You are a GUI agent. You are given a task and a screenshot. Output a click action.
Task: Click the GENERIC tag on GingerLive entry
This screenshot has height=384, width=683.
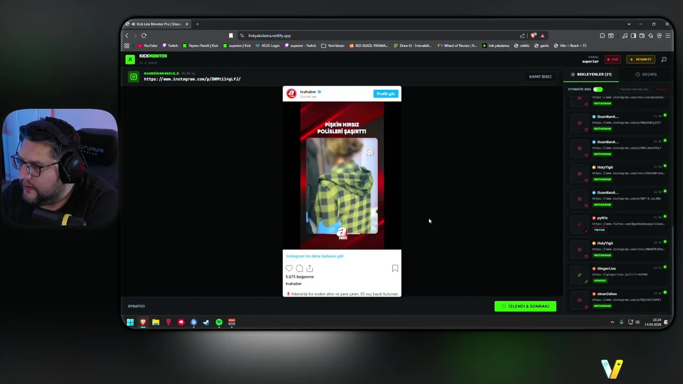(x=600, y=281)
